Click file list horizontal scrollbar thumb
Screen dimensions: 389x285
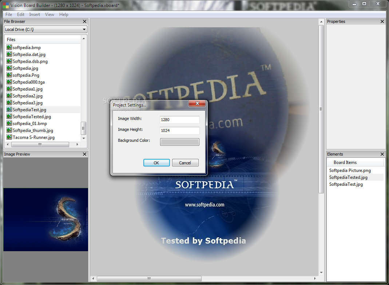(40, 144)
